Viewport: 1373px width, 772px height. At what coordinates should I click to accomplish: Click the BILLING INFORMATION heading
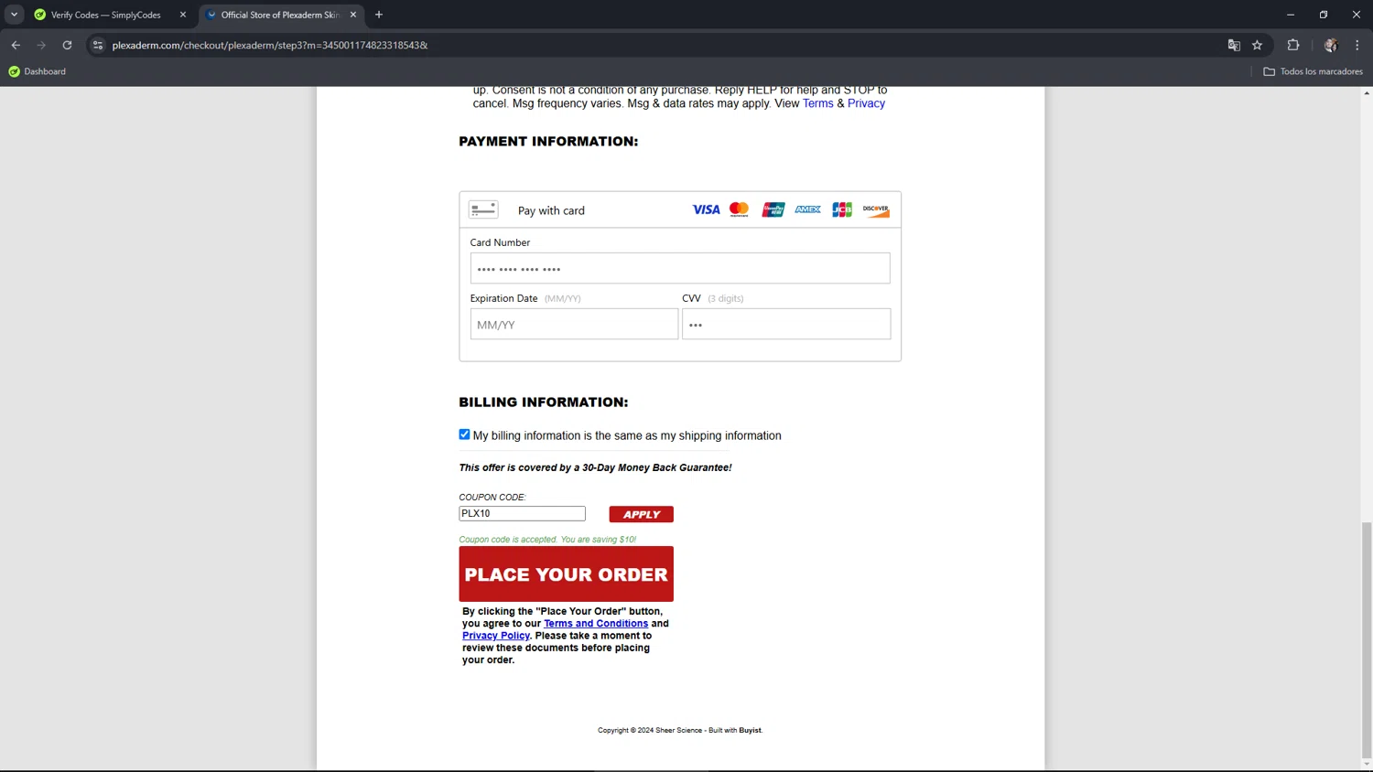pos(544,402)
